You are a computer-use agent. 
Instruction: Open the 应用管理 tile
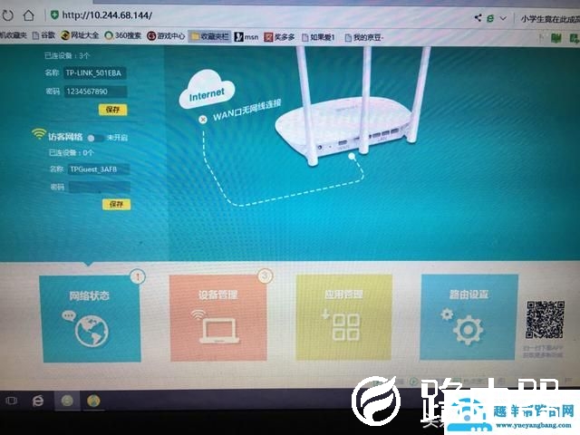coord(343,317)
